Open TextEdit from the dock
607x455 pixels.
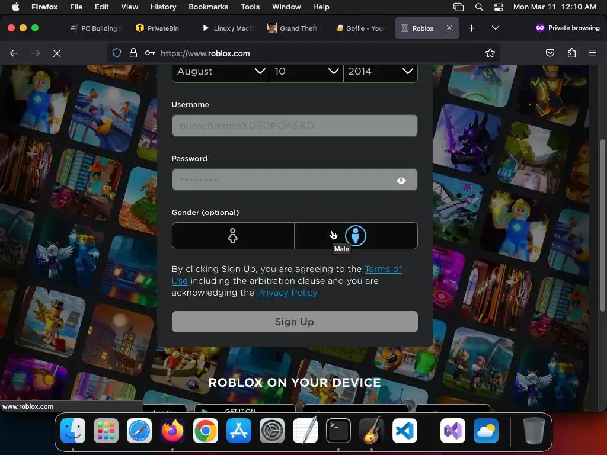305,431
